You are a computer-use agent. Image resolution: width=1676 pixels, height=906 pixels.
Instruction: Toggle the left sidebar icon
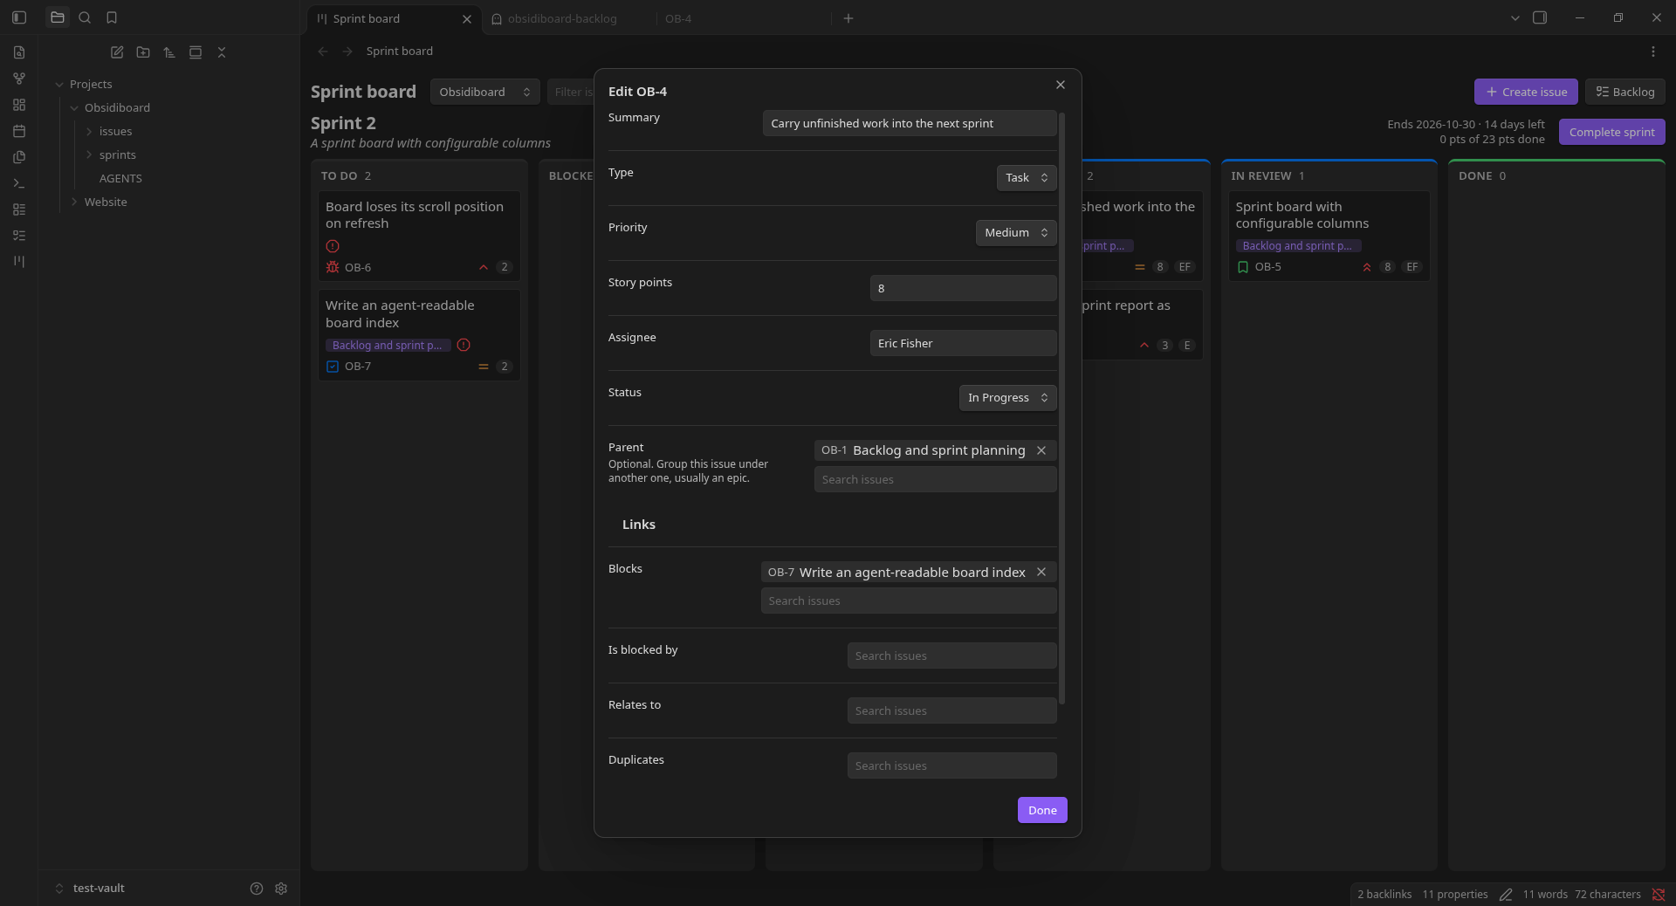click(19, 17)
